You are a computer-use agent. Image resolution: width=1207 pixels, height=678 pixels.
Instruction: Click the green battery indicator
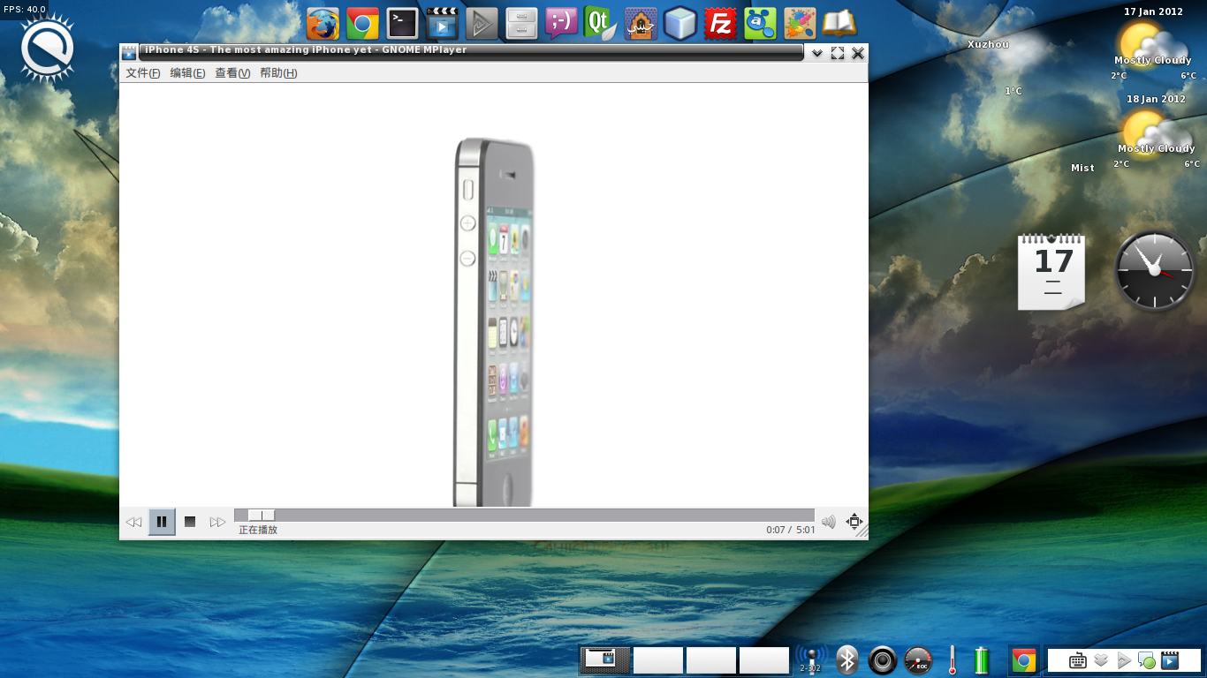[x=981, y=660]
